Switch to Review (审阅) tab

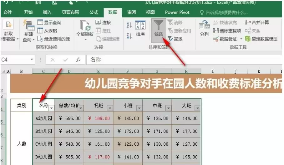click(131, 12)
